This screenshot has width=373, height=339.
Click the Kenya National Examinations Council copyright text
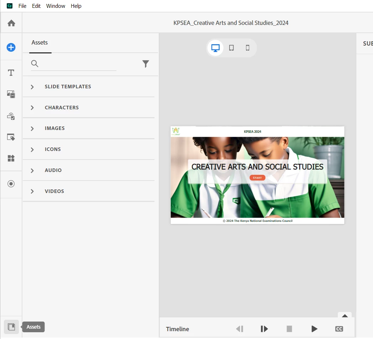(258, 221)
